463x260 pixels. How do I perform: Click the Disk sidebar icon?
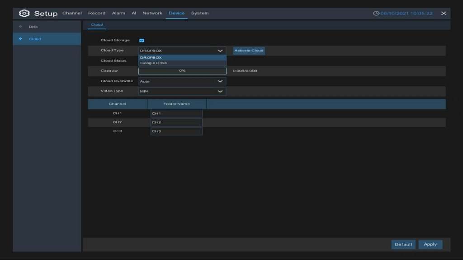20,27
